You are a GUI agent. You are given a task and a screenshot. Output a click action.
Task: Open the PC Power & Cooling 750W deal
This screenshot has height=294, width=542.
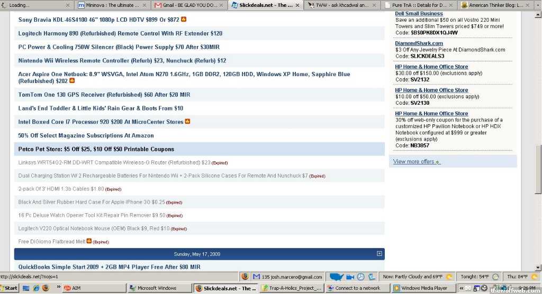pyautogui.click(x=119, y=47)
